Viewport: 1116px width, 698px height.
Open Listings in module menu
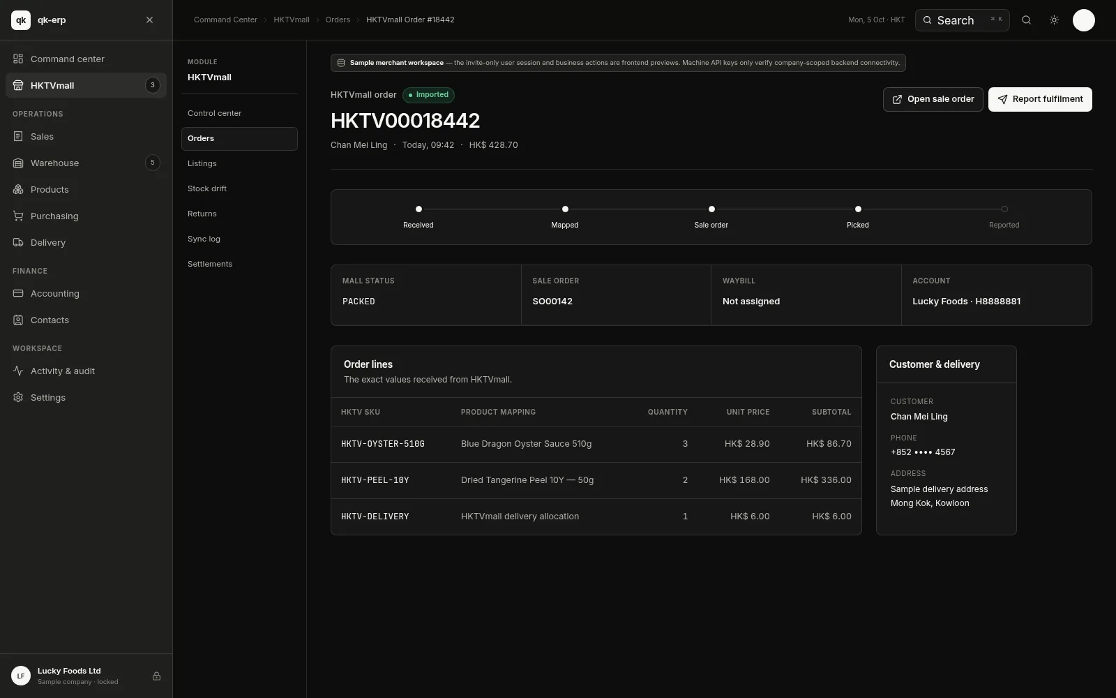click(x=239, y=163)
